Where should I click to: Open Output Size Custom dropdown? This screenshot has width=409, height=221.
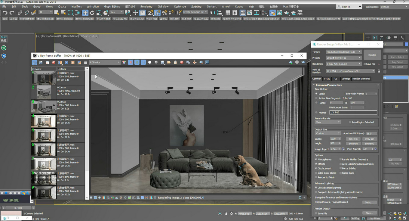[x=328, y=133]
